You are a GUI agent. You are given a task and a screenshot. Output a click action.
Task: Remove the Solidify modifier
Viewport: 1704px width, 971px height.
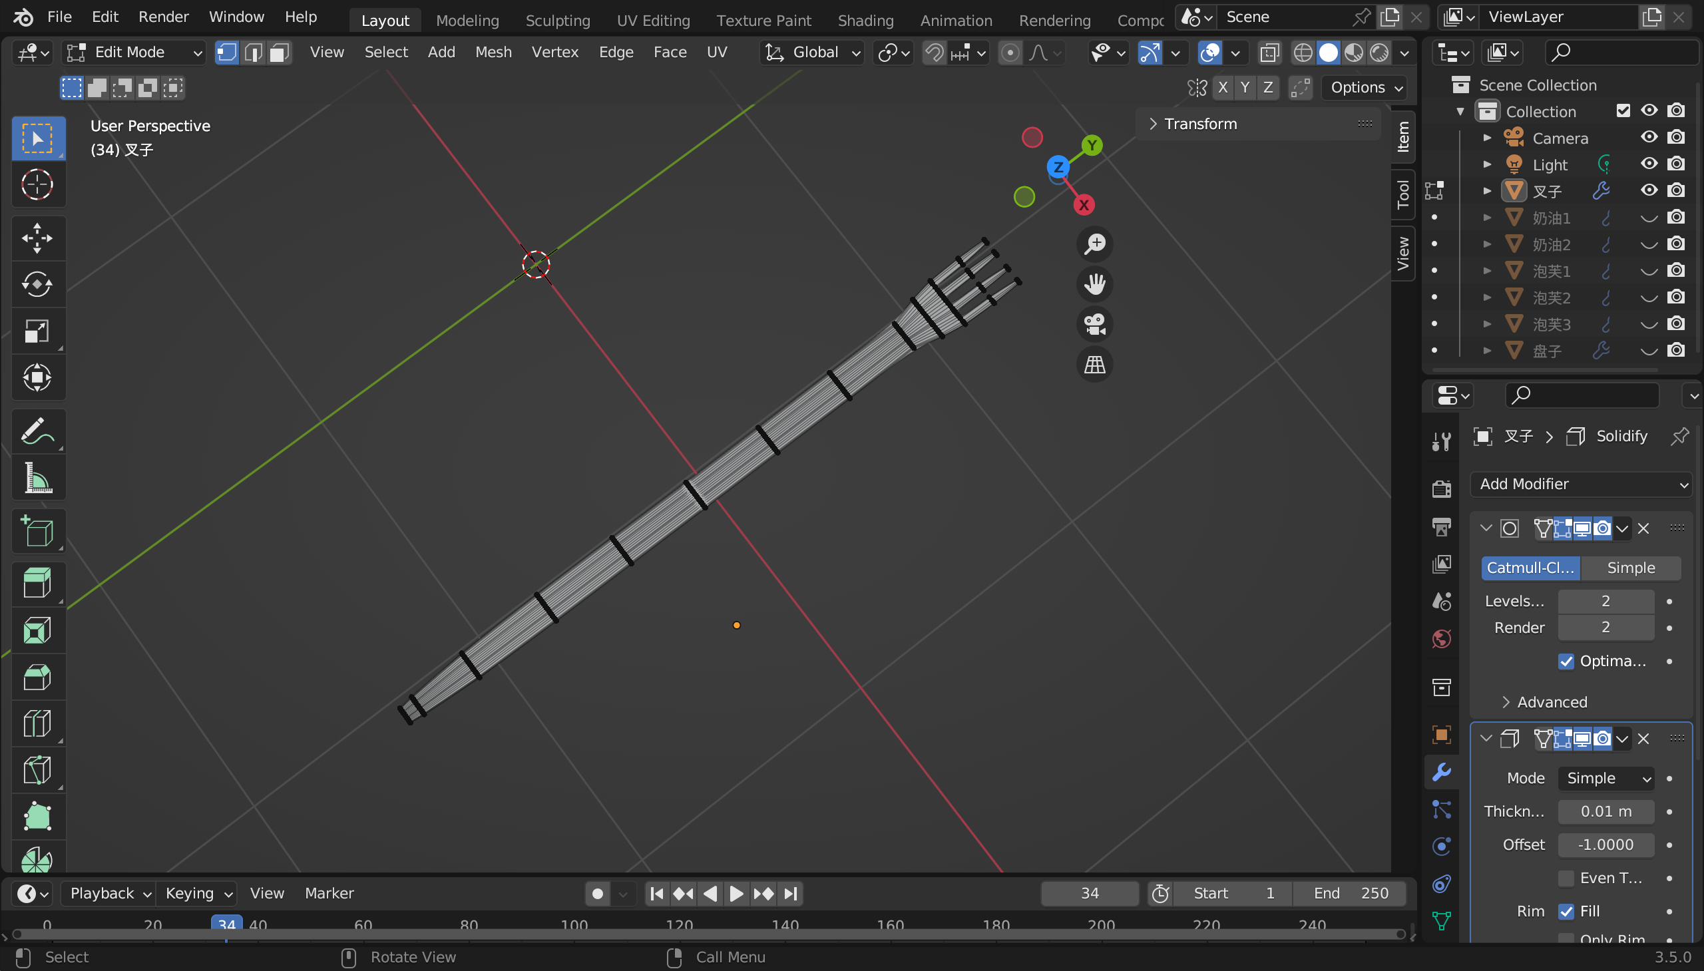(x=1643, y=739)
